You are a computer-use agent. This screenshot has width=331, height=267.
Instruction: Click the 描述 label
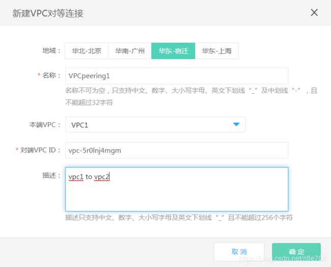[51, 175]
